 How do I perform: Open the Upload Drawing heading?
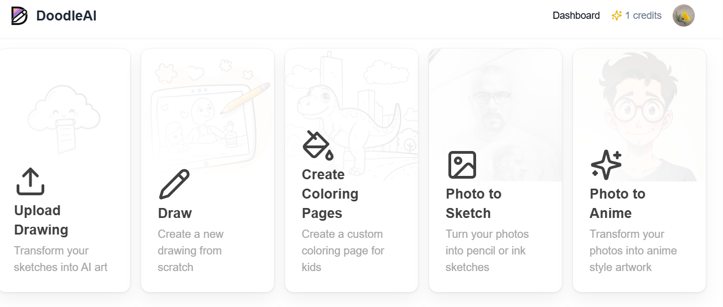pos(42,220)
